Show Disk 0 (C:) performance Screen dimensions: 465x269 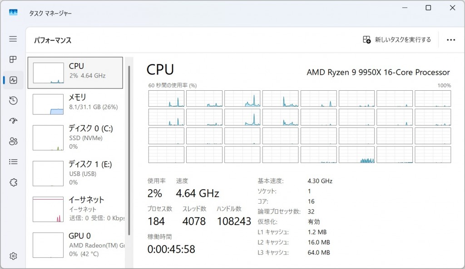75,137
